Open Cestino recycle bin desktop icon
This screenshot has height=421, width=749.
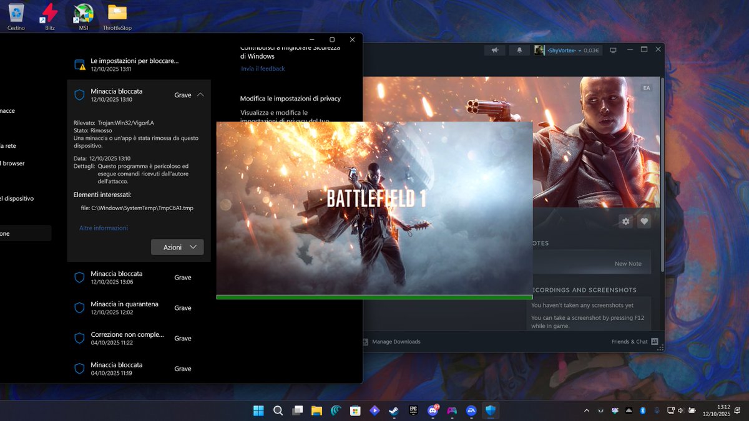coord(16,17)
